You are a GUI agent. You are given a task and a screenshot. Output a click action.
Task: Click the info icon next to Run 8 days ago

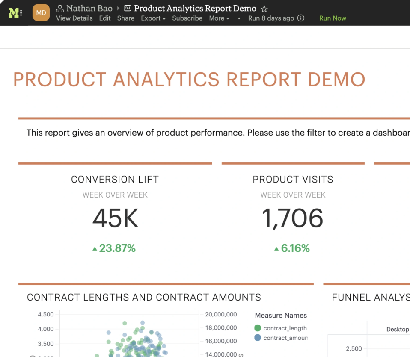(302, 18)
